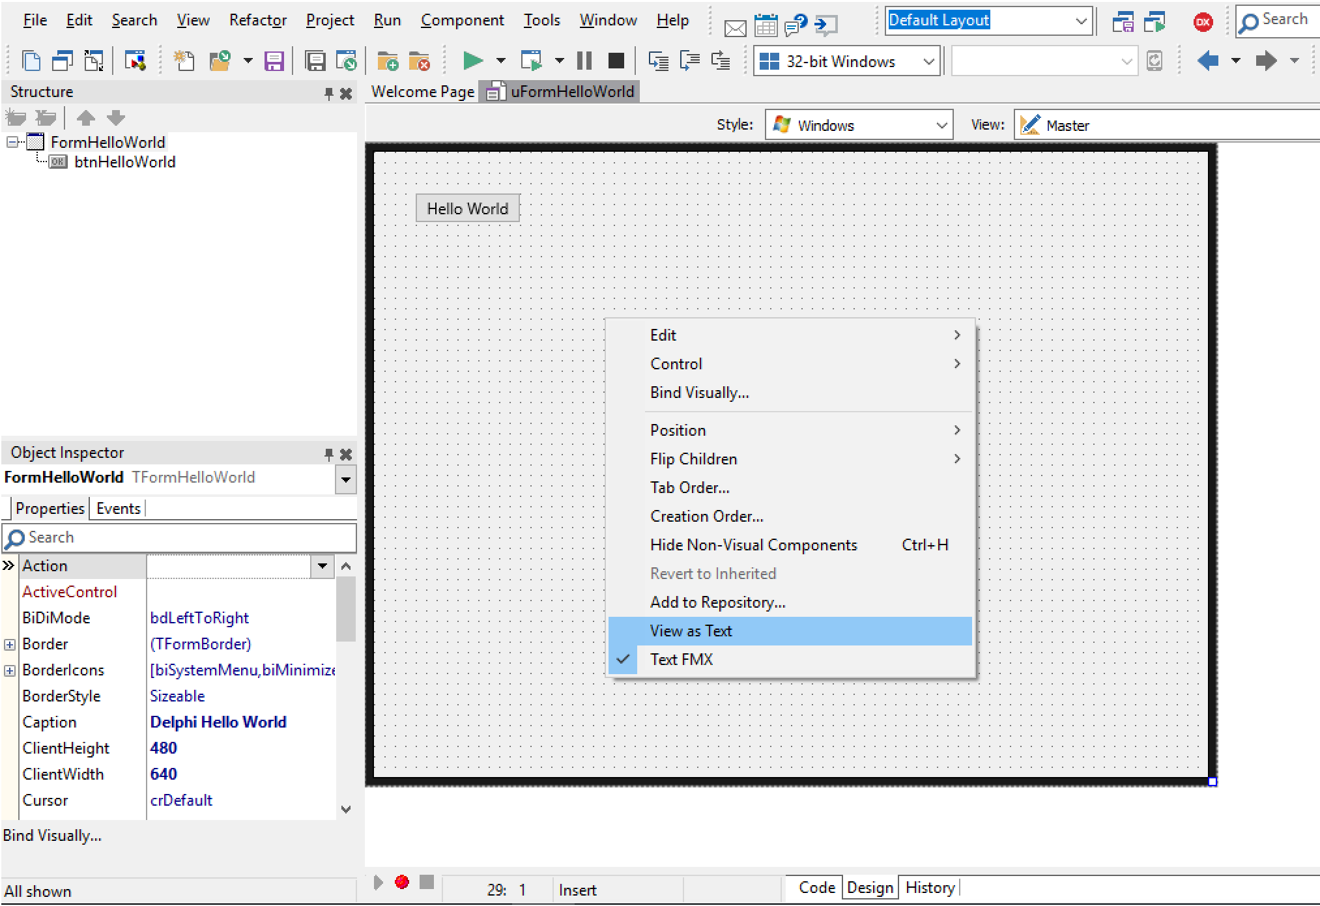Click the Trace Into debug icon
The image size is (1320, 906).
[x=659, y=61]
